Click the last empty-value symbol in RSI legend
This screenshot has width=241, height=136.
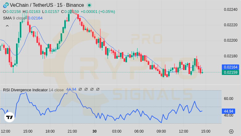[98, 89]
